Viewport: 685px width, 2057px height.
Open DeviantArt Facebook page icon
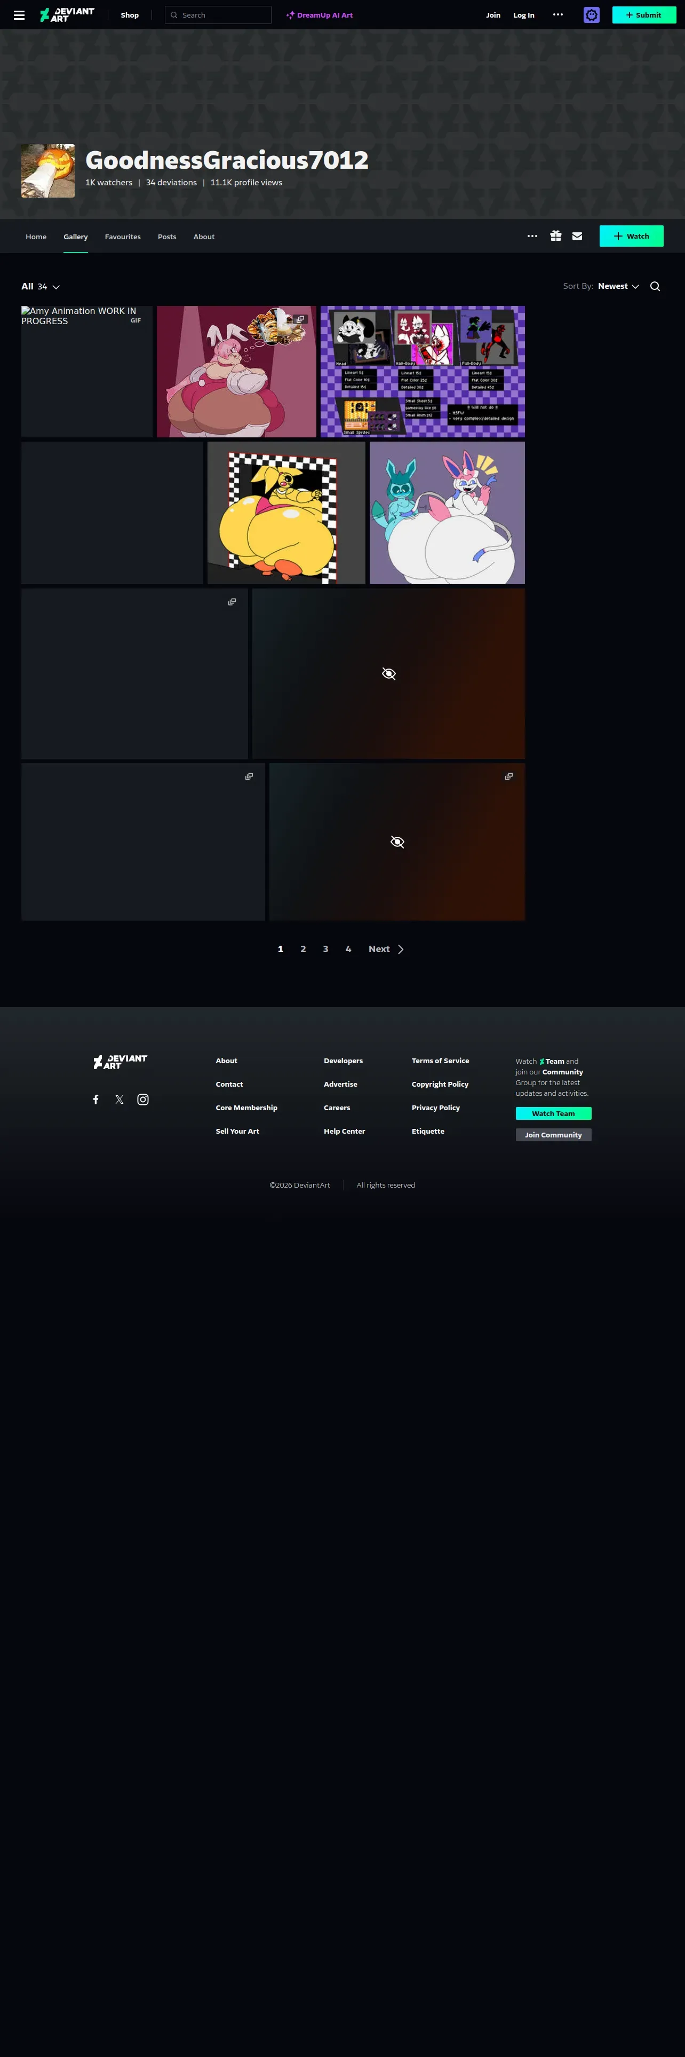pyautogui.click(x=95, y=1100)
